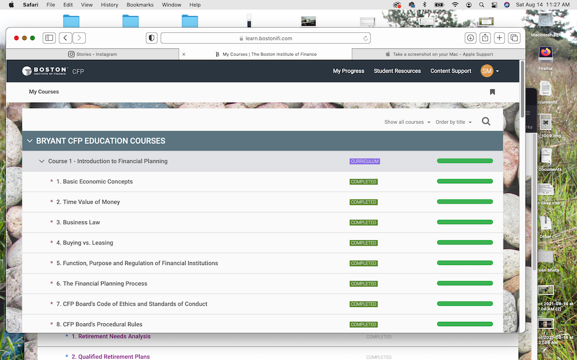Open lesson 5 Function, Purpose and Regulation
The width and height of the screenshot is (577, 360).
coord(137,263)
